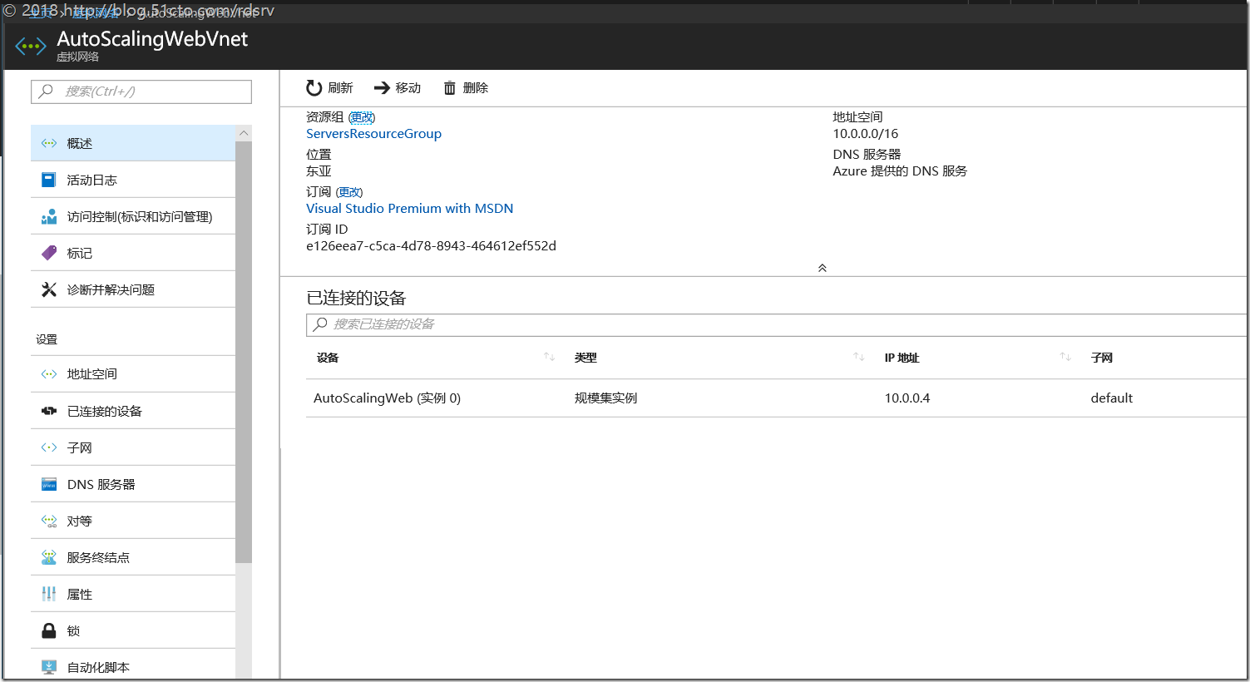The image size is (1250, 682).
Task: Click the 锁 padlock icon
Action: (x=49, y=630)
